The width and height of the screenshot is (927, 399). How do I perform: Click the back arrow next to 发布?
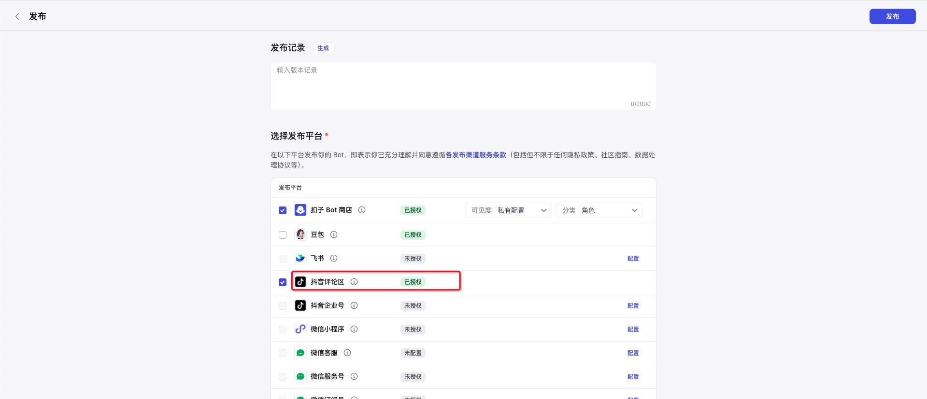point(17,16)
